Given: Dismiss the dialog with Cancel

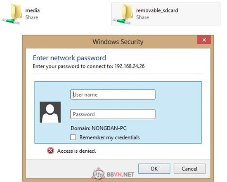Looking at the screenshot, I should (x=189, y=169).
